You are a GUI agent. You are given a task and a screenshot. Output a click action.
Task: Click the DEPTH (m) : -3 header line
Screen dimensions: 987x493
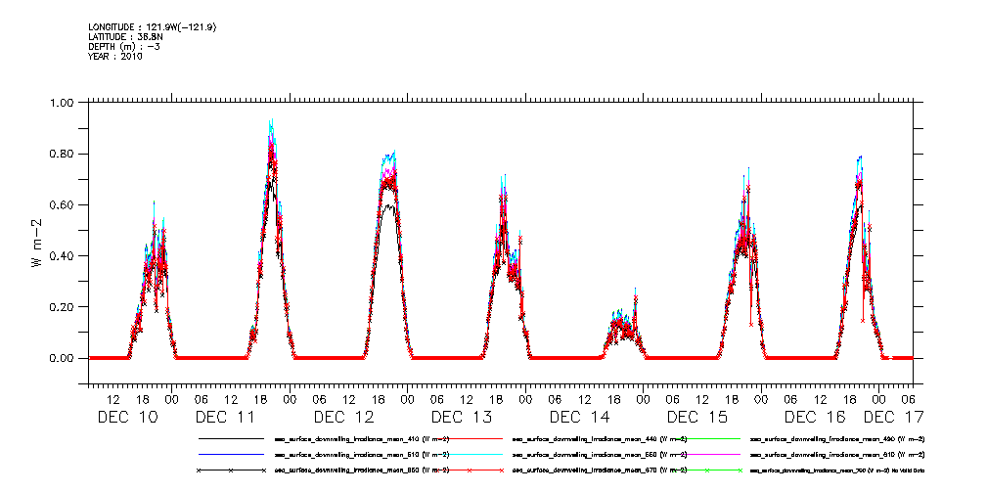point(123,47)
